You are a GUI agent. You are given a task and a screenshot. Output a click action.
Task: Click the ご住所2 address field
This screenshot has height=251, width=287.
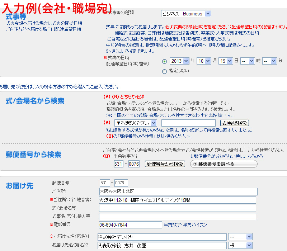point(177,200)
